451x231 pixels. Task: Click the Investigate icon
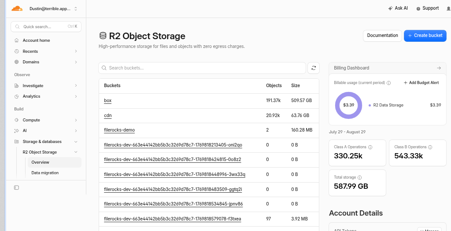point(17,86)
